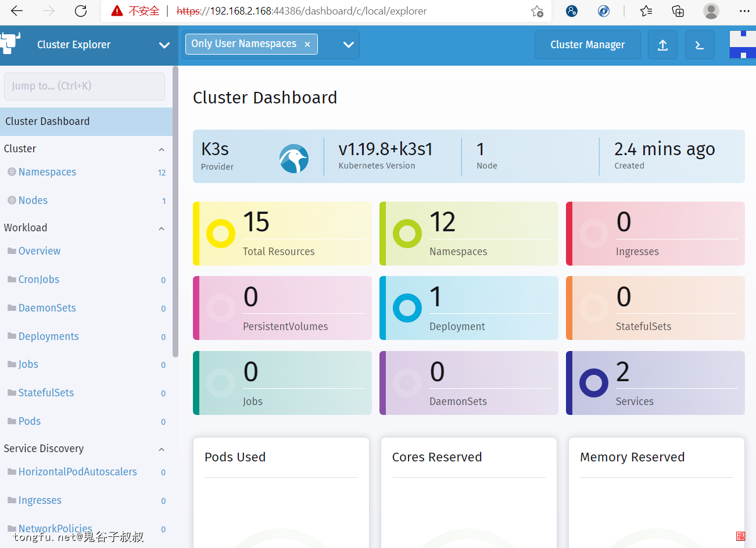Open the namespace filter dropdown chevron
The height and width of the screenshot is (548, 756).
[x=349, y=45]
